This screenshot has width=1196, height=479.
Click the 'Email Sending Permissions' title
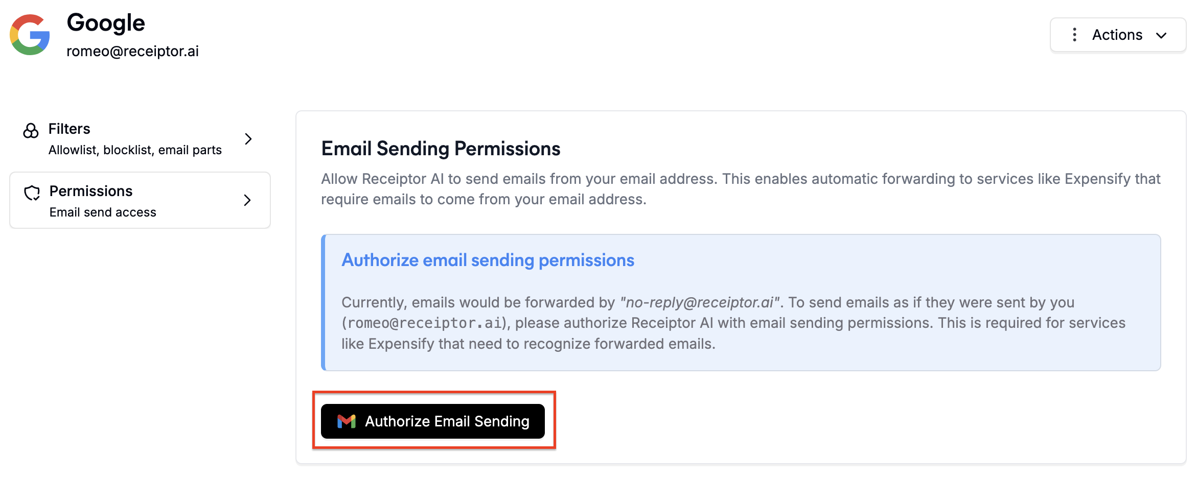[441, 149]
